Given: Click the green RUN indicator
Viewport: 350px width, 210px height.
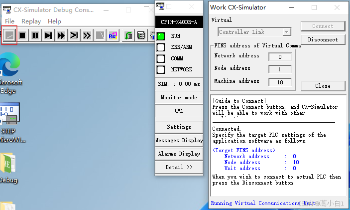Looking at the screenshot, I should pyautogui.click(x=161, y=36).
